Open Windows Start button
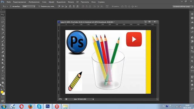 pyautogui.click(x=4, y=107)
